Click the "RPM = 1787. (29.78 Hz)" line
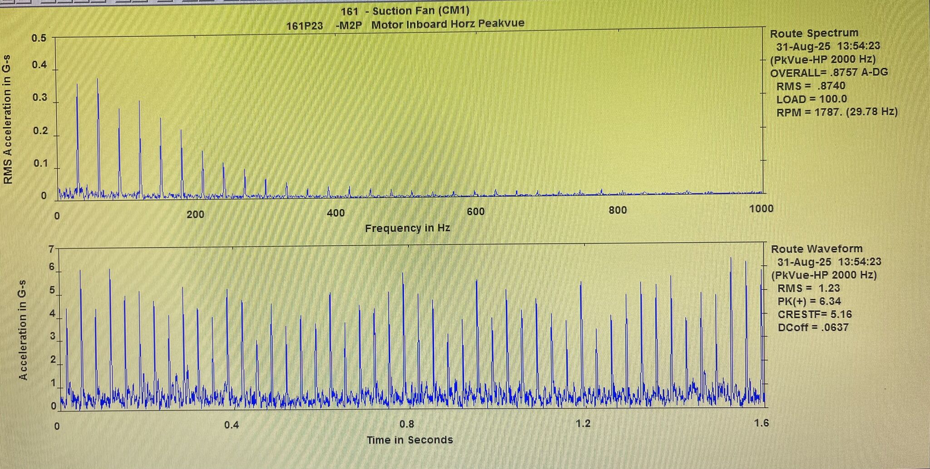 (x=837, y=112)
